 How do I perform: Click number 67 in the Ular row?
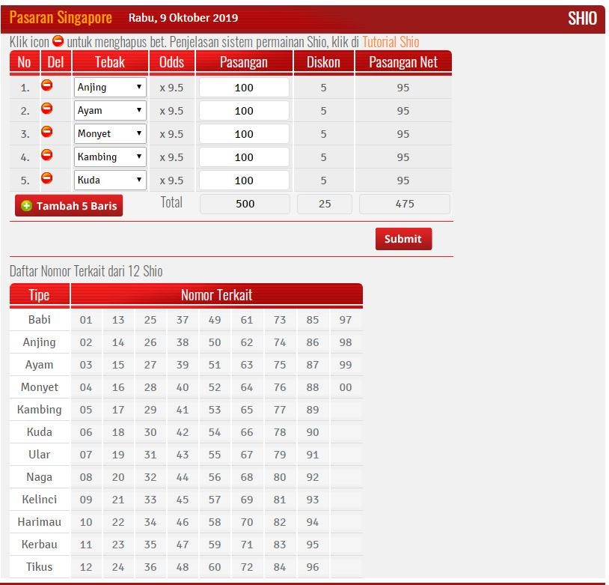[247, 455]
